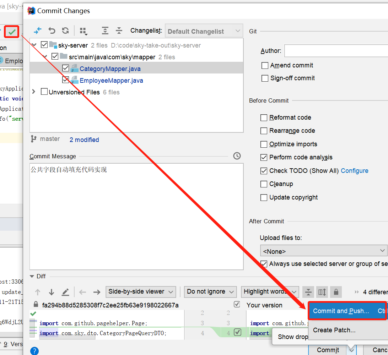Screen dimensions: 388x355
Task: Click the Collapse All tree icon
Action: point(119,31)
